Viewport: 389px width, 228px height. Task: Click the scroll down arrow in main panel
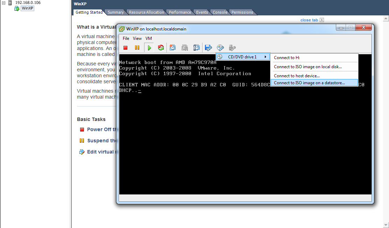pos(386,225)
